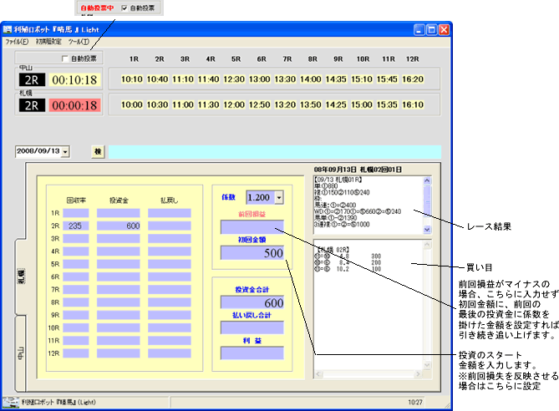Click the 中山 1R time 10:10
The height and width of the screenshot is (411, 559).
tap(133, 79)
